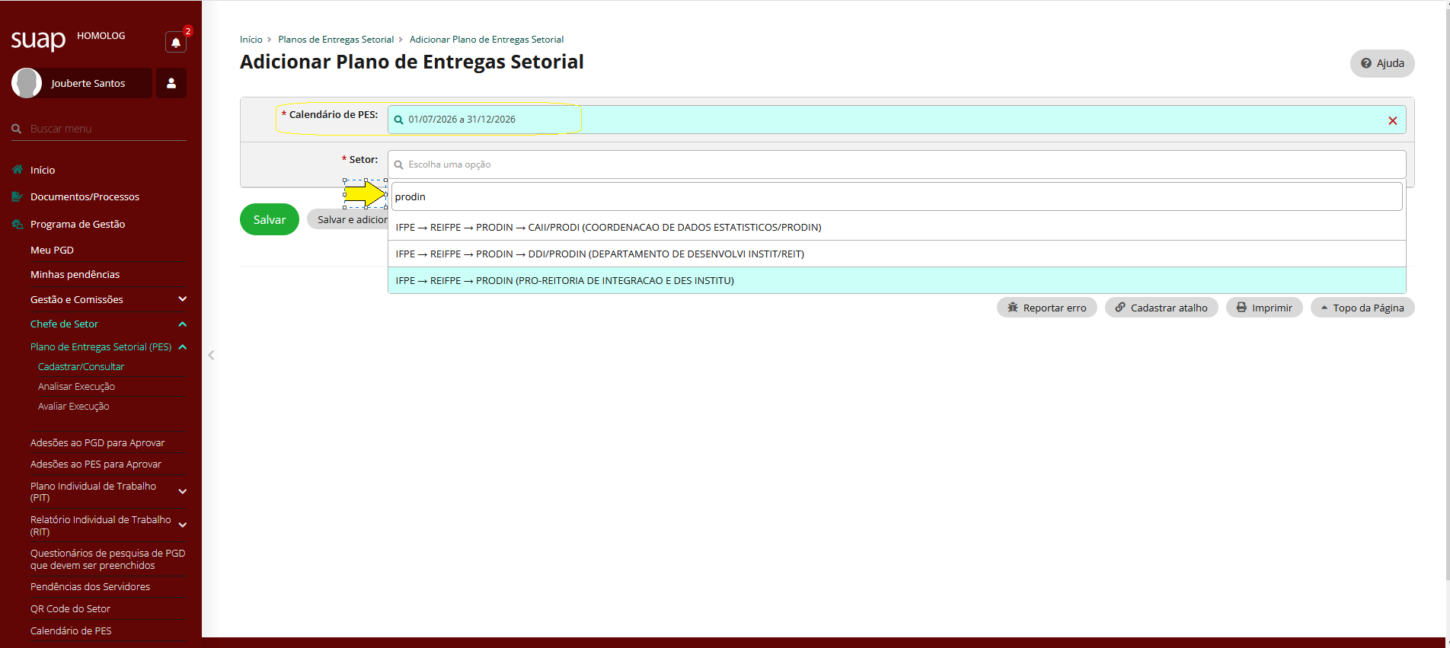This screenshot has width=1450, height=648.
Task: Open Adesões ao PGD para Aprovar
Action: (97, 442)
